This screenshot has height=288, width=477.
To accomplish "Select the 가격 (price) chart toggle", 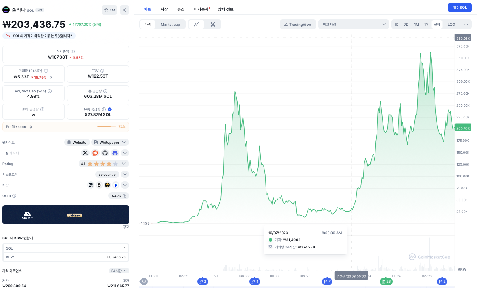I will click(148, 24).
